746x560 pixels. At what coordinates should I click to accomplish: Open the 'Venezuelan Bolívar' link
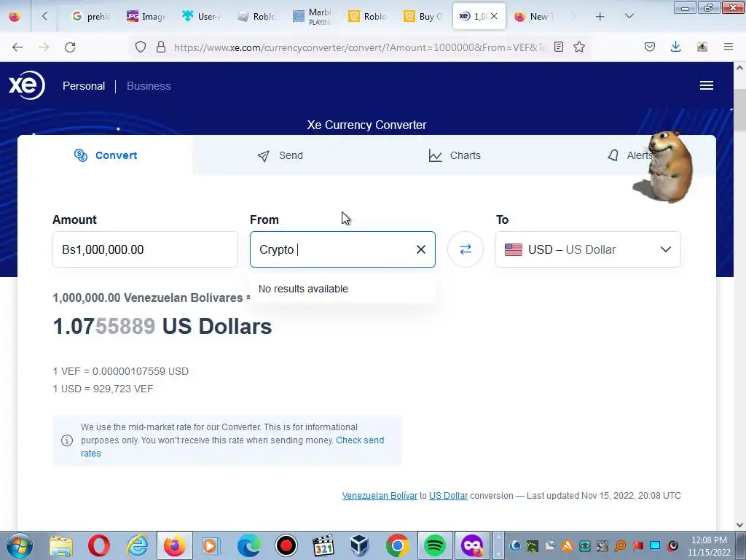[380, 496]
